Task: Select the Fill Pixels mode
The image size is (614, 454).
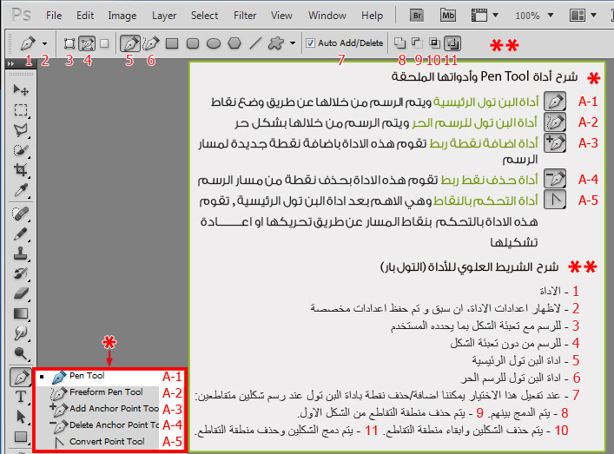Action: (104, 43)
